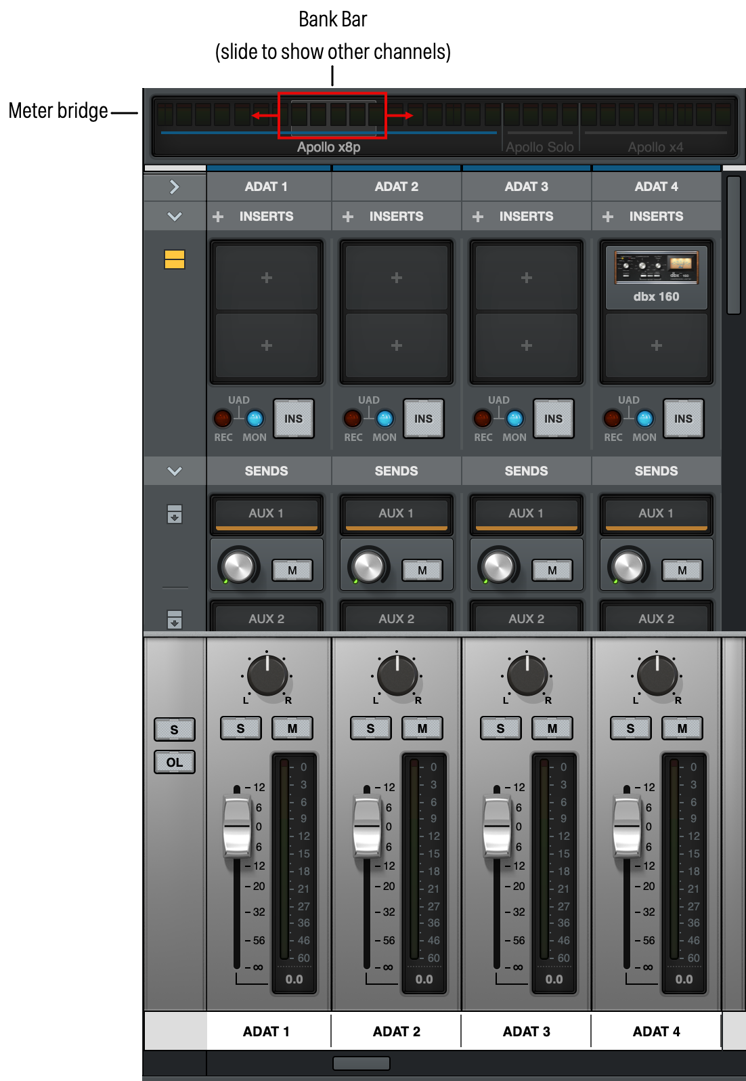The image size is (746, 1081).
Task: Select Apollo Solo in the meter bridge
Action: [540, 147]
